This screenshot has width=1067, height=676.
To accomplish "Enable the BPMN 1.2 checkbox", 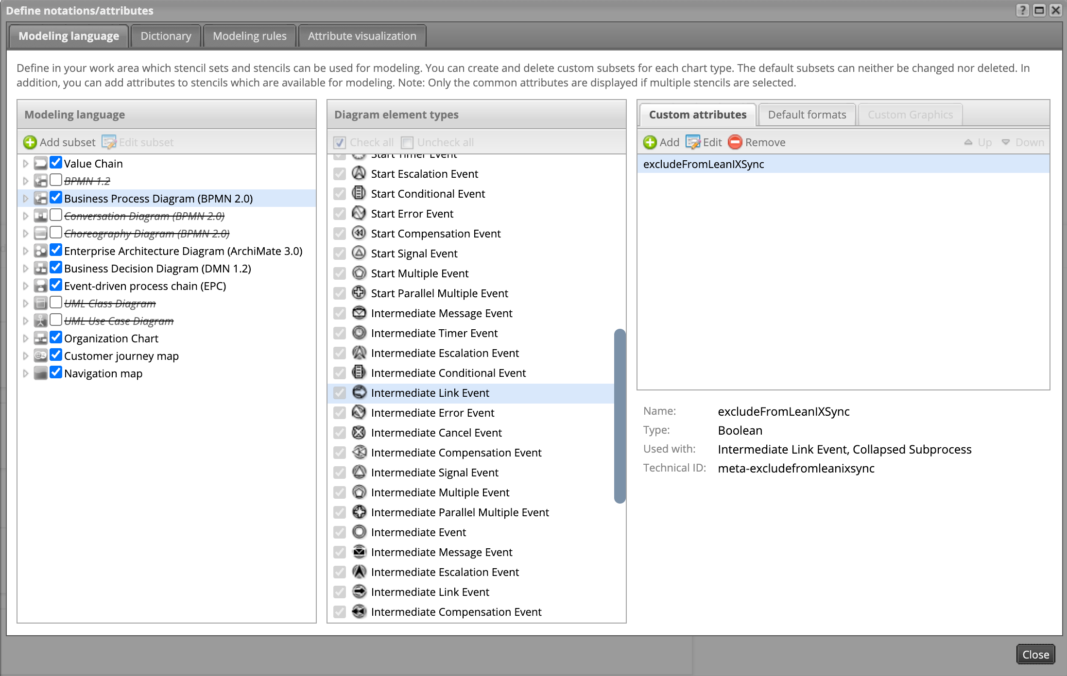I will pos(56,180).
